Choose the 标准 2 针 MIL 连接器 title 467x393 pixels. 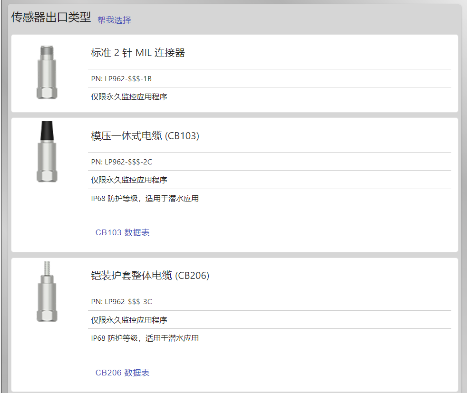coord(138,53)
